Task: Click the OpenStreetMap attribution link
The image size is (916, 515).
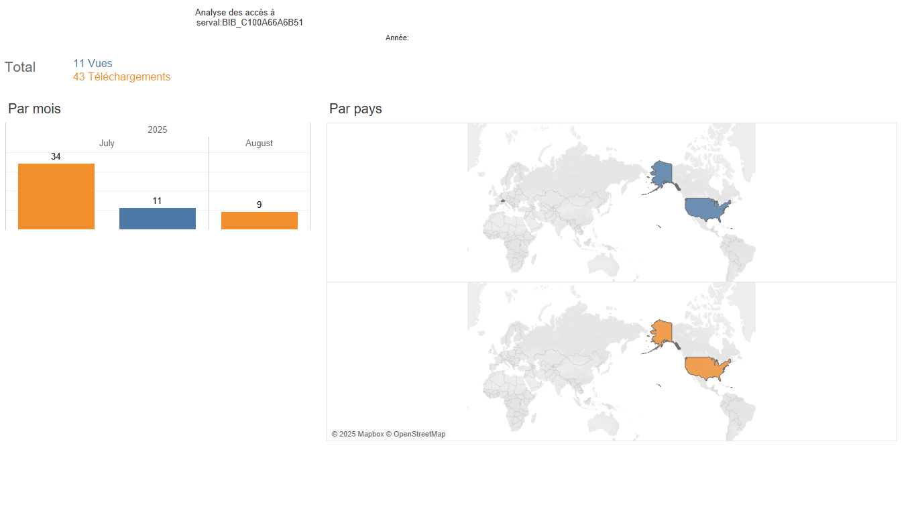Action: pyautogui.click(x=416, y=434)
